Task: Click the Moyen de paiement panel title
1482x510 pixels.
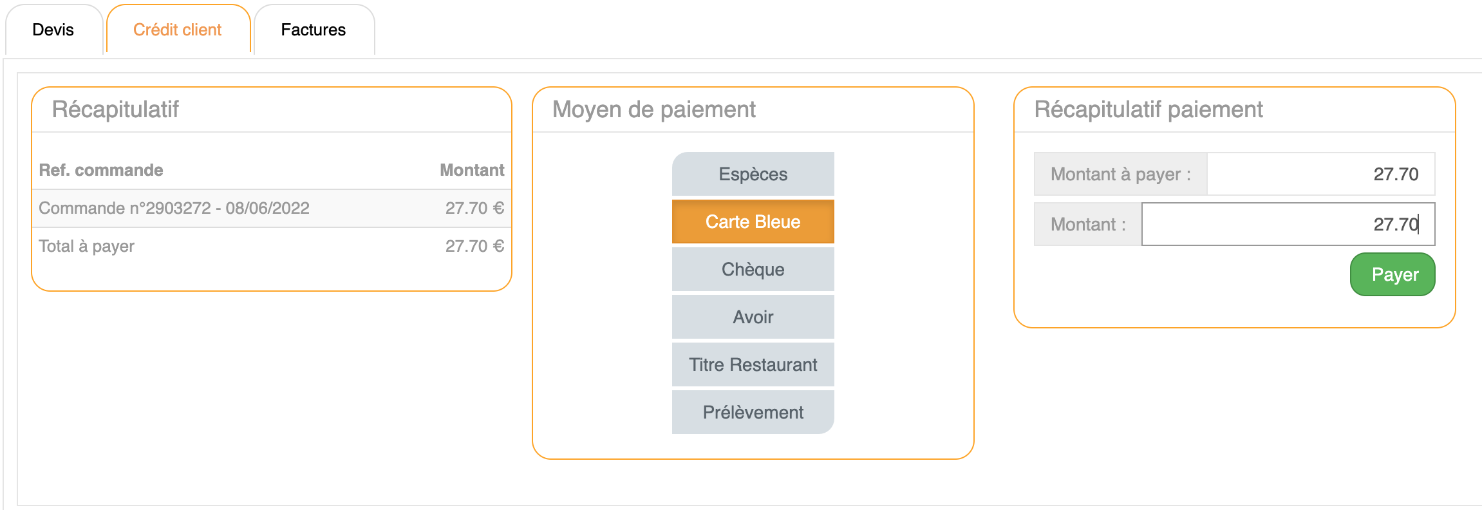Action: pyautogui.click(x=653, y=110)
